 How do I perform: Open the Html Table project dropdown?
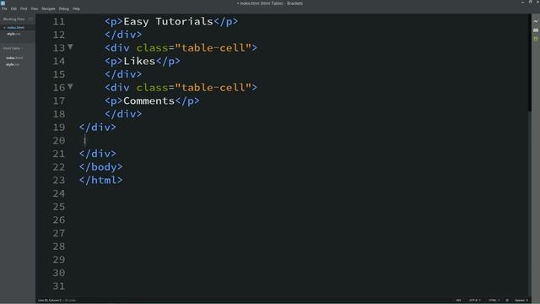coord(13,49)
